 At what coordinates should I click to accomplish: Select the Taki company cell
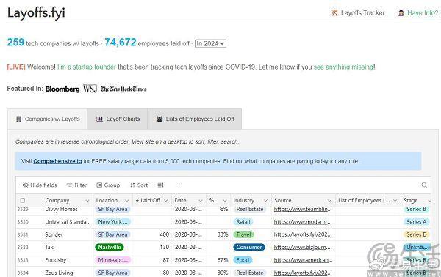(50, 247)
